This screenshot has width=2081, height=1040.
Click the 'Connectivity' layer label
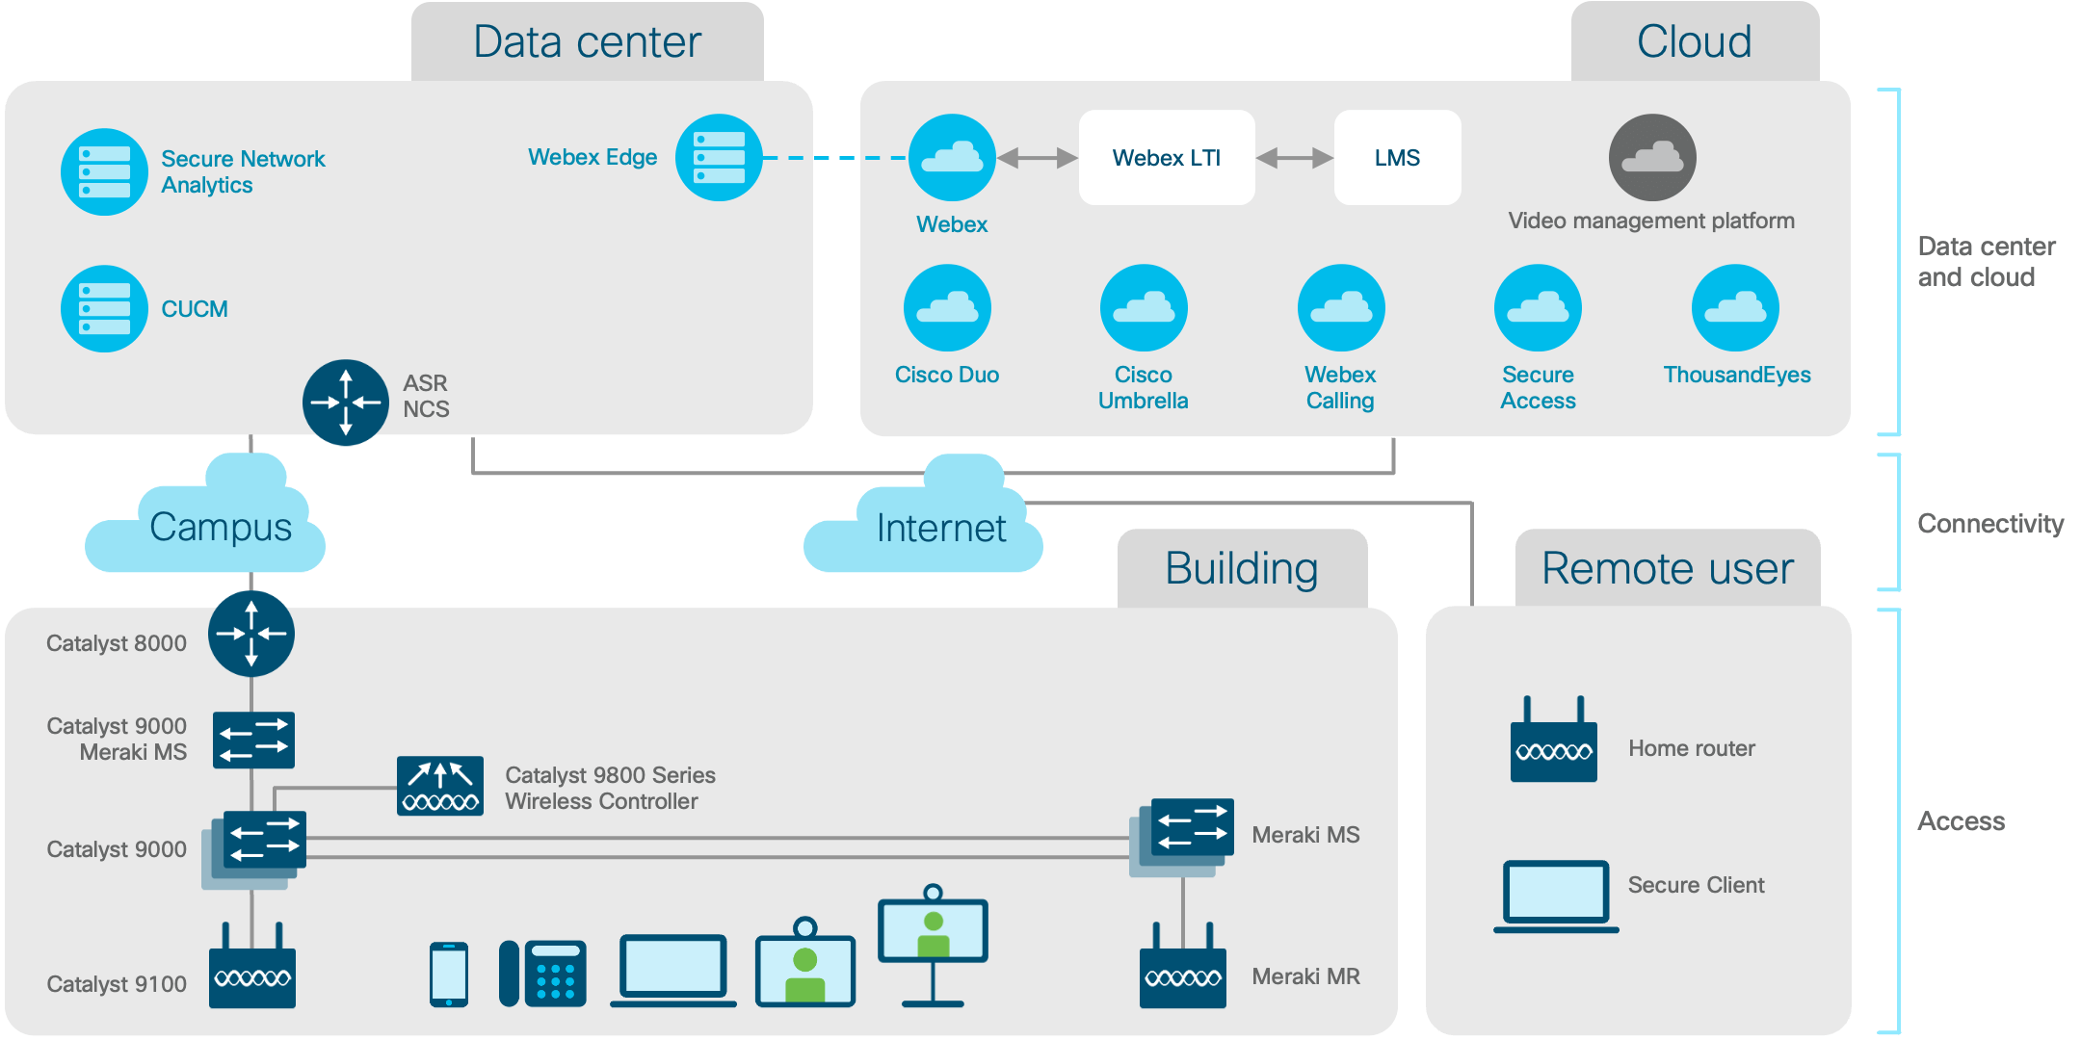[x=1990, y=524]
